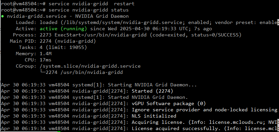The height and width of the screenshot is (132, 279).
Task: Click the green active status dot
Action: 2,16
